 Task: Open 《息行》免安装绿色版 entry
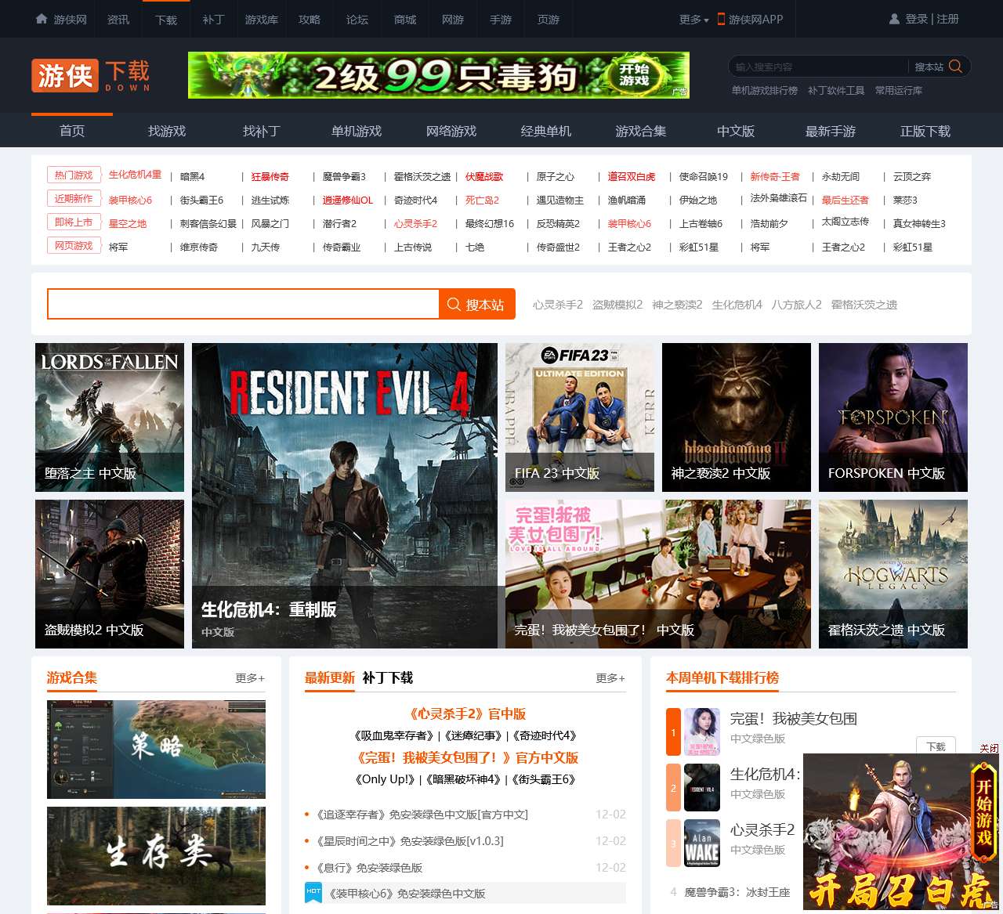[368, 868]
